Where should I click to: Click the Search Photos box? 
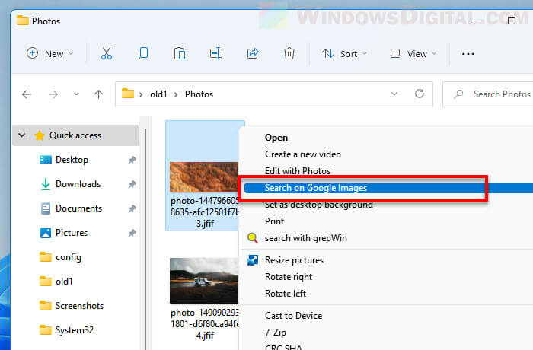pyautogui.click(x=488, y=94)
